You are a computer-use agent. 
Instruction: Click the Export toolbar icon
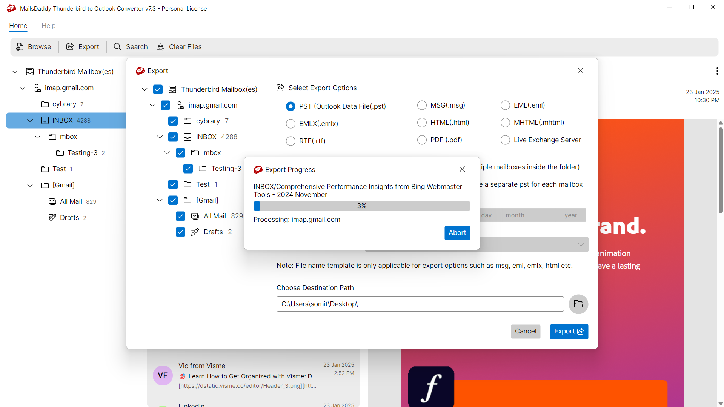[70, 47]
